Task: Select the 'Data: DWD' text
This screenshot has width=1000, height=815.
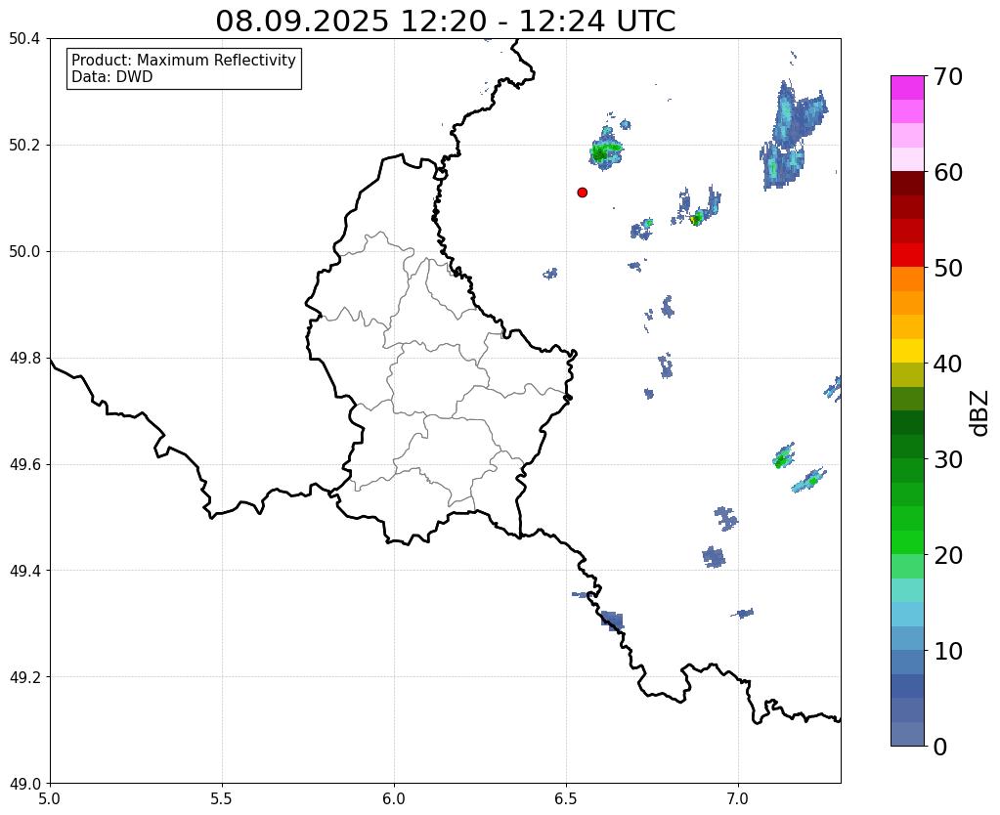Action: pos(112,77)
